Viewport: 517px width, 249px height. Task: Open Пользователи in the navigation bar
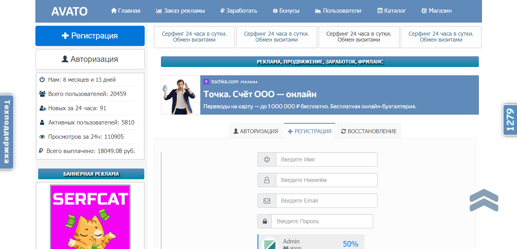point(338,11)
